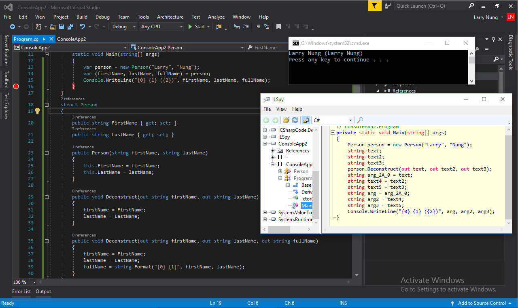518x308 pixels.
Task: Collapse the Program type node in ILSpy
Action: (x=280, y=178)
